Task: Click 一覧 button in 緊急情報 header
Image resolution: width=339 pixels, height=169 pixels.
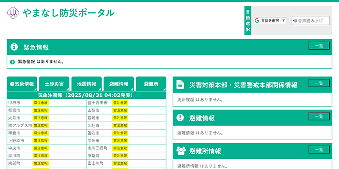Action: (x=319, y=46)
